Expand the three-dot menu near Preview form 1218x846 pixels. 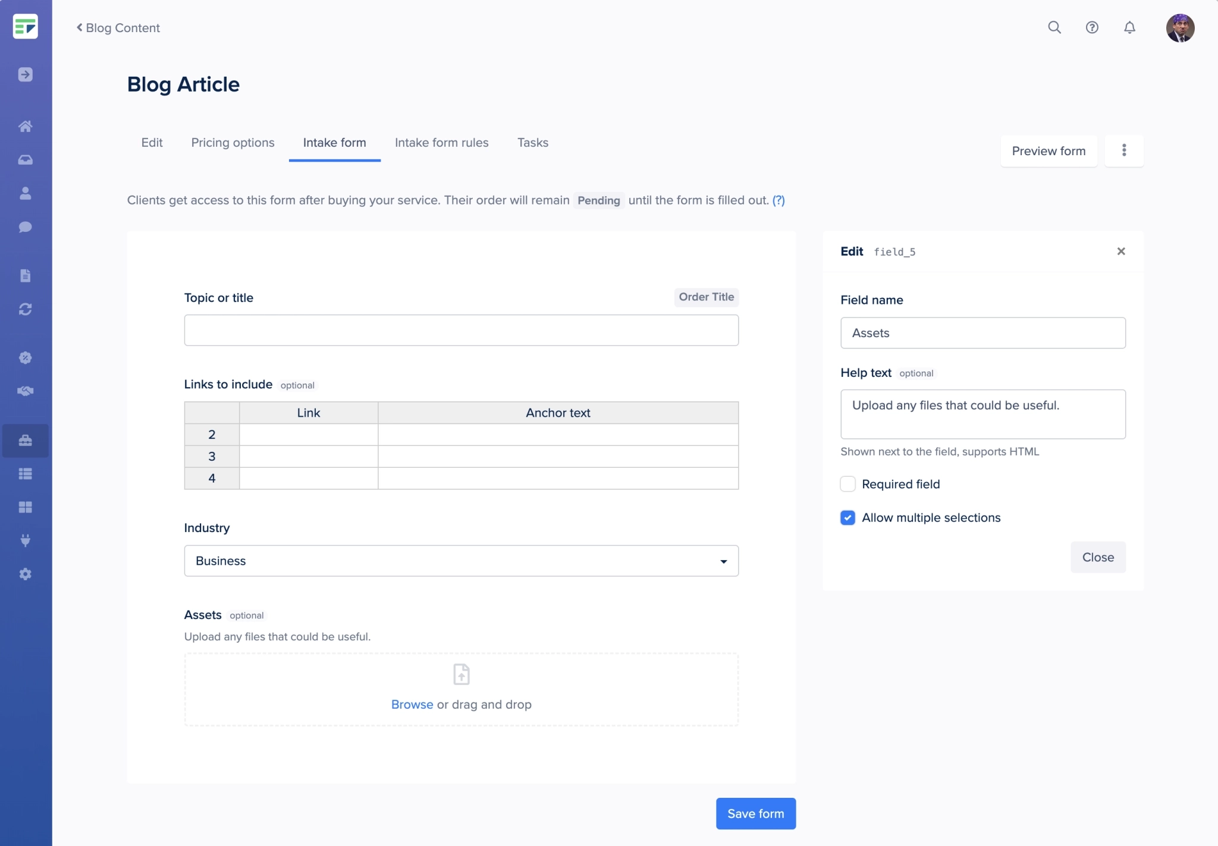pyautogui.click(x=1124, y=151)
